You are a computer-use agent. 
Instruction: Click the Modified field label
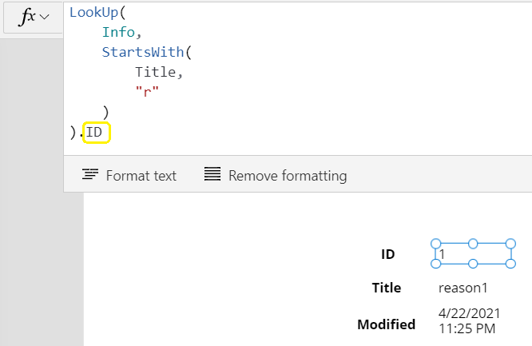[x=386, y=324]
